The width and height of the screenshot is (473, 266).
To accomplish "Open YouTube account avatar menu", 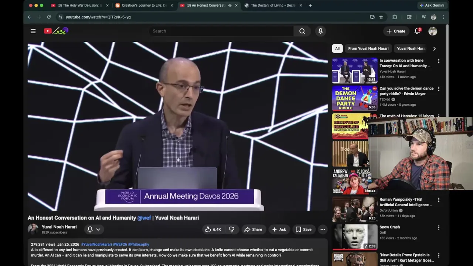I will click(433, 31).
